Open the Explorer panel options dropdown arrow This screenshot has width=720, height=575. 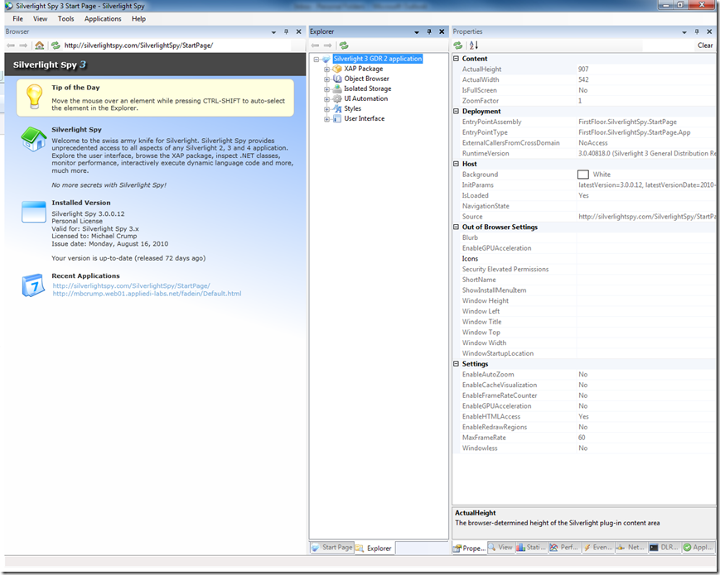pyautogui.click(x=417, y=32)
